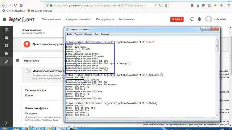Open 'Часто посещаемые' bookmark
This screenshot has width=232, height=130.
[14, 11]
